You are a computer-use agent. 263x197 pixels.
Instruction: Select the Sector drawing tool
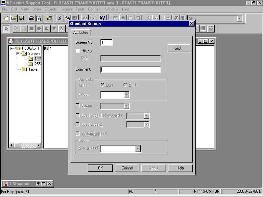pyautogui.click(x=54, y=29)
